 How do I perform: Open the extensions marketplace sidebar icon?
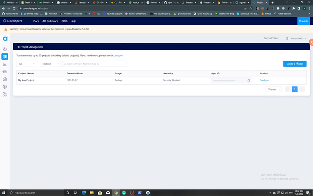point(5,94)
